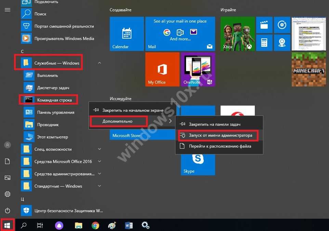Click Task View icon on taskbar
Screen dimensions: 329x231
(40, 225)
